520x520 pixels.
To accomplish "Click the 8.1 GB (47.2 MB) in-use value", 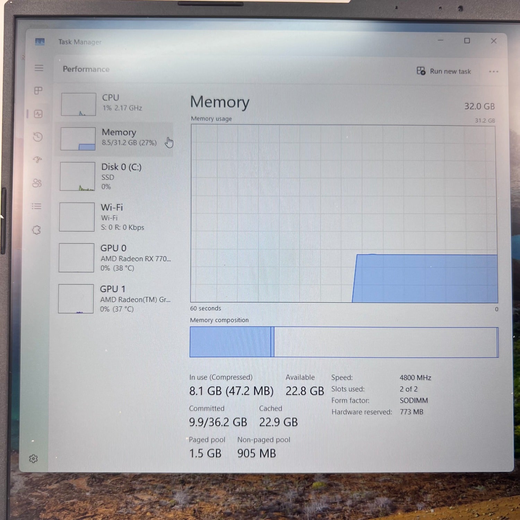I will [231, 391].
